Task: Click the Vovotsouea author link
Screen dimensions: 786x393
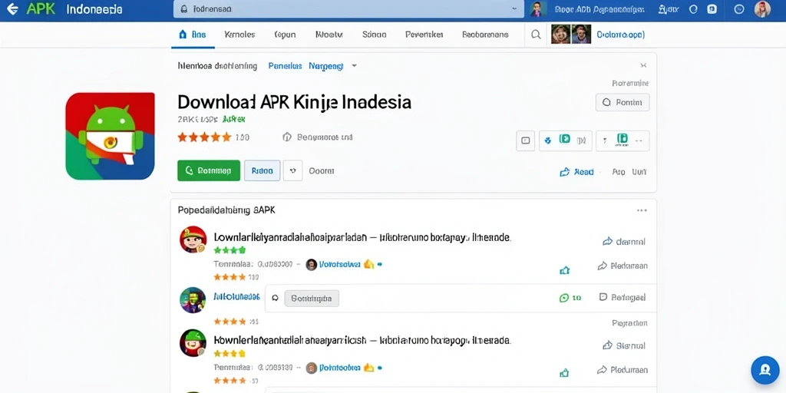Action: click(340, 264)
